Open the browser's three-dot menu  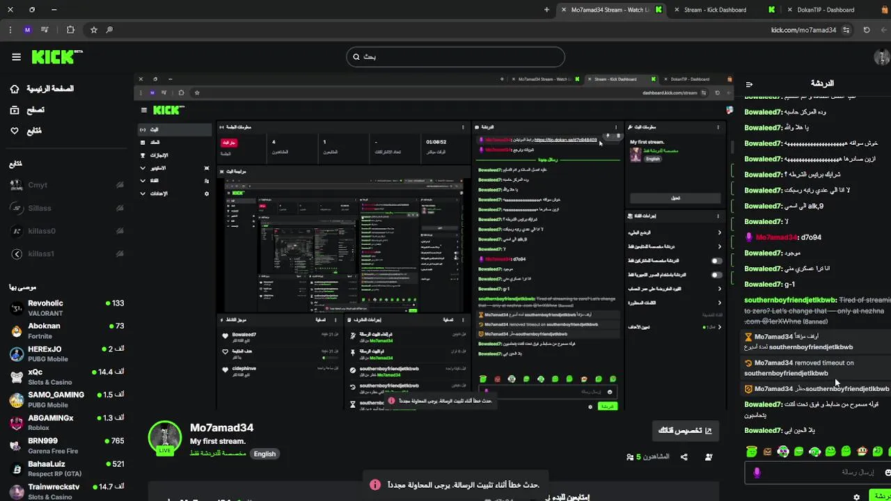coord(10,30)
